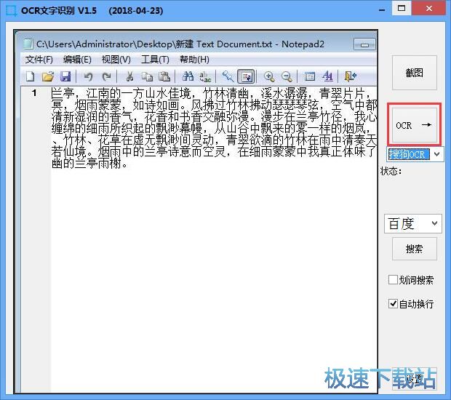Click the Copy icon in the toolbar

(x=147, y=76)
